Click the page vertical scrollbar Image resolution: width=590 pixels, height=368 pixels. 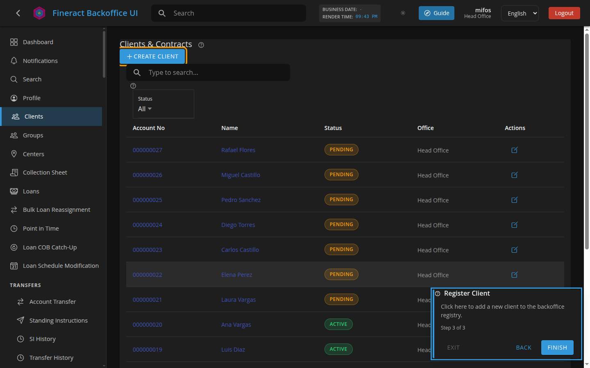[587, 141]
